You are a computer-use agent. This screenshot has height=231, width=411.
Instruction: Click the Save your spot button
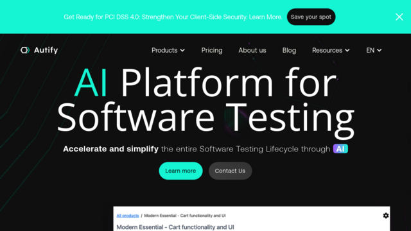pos(311,17)
